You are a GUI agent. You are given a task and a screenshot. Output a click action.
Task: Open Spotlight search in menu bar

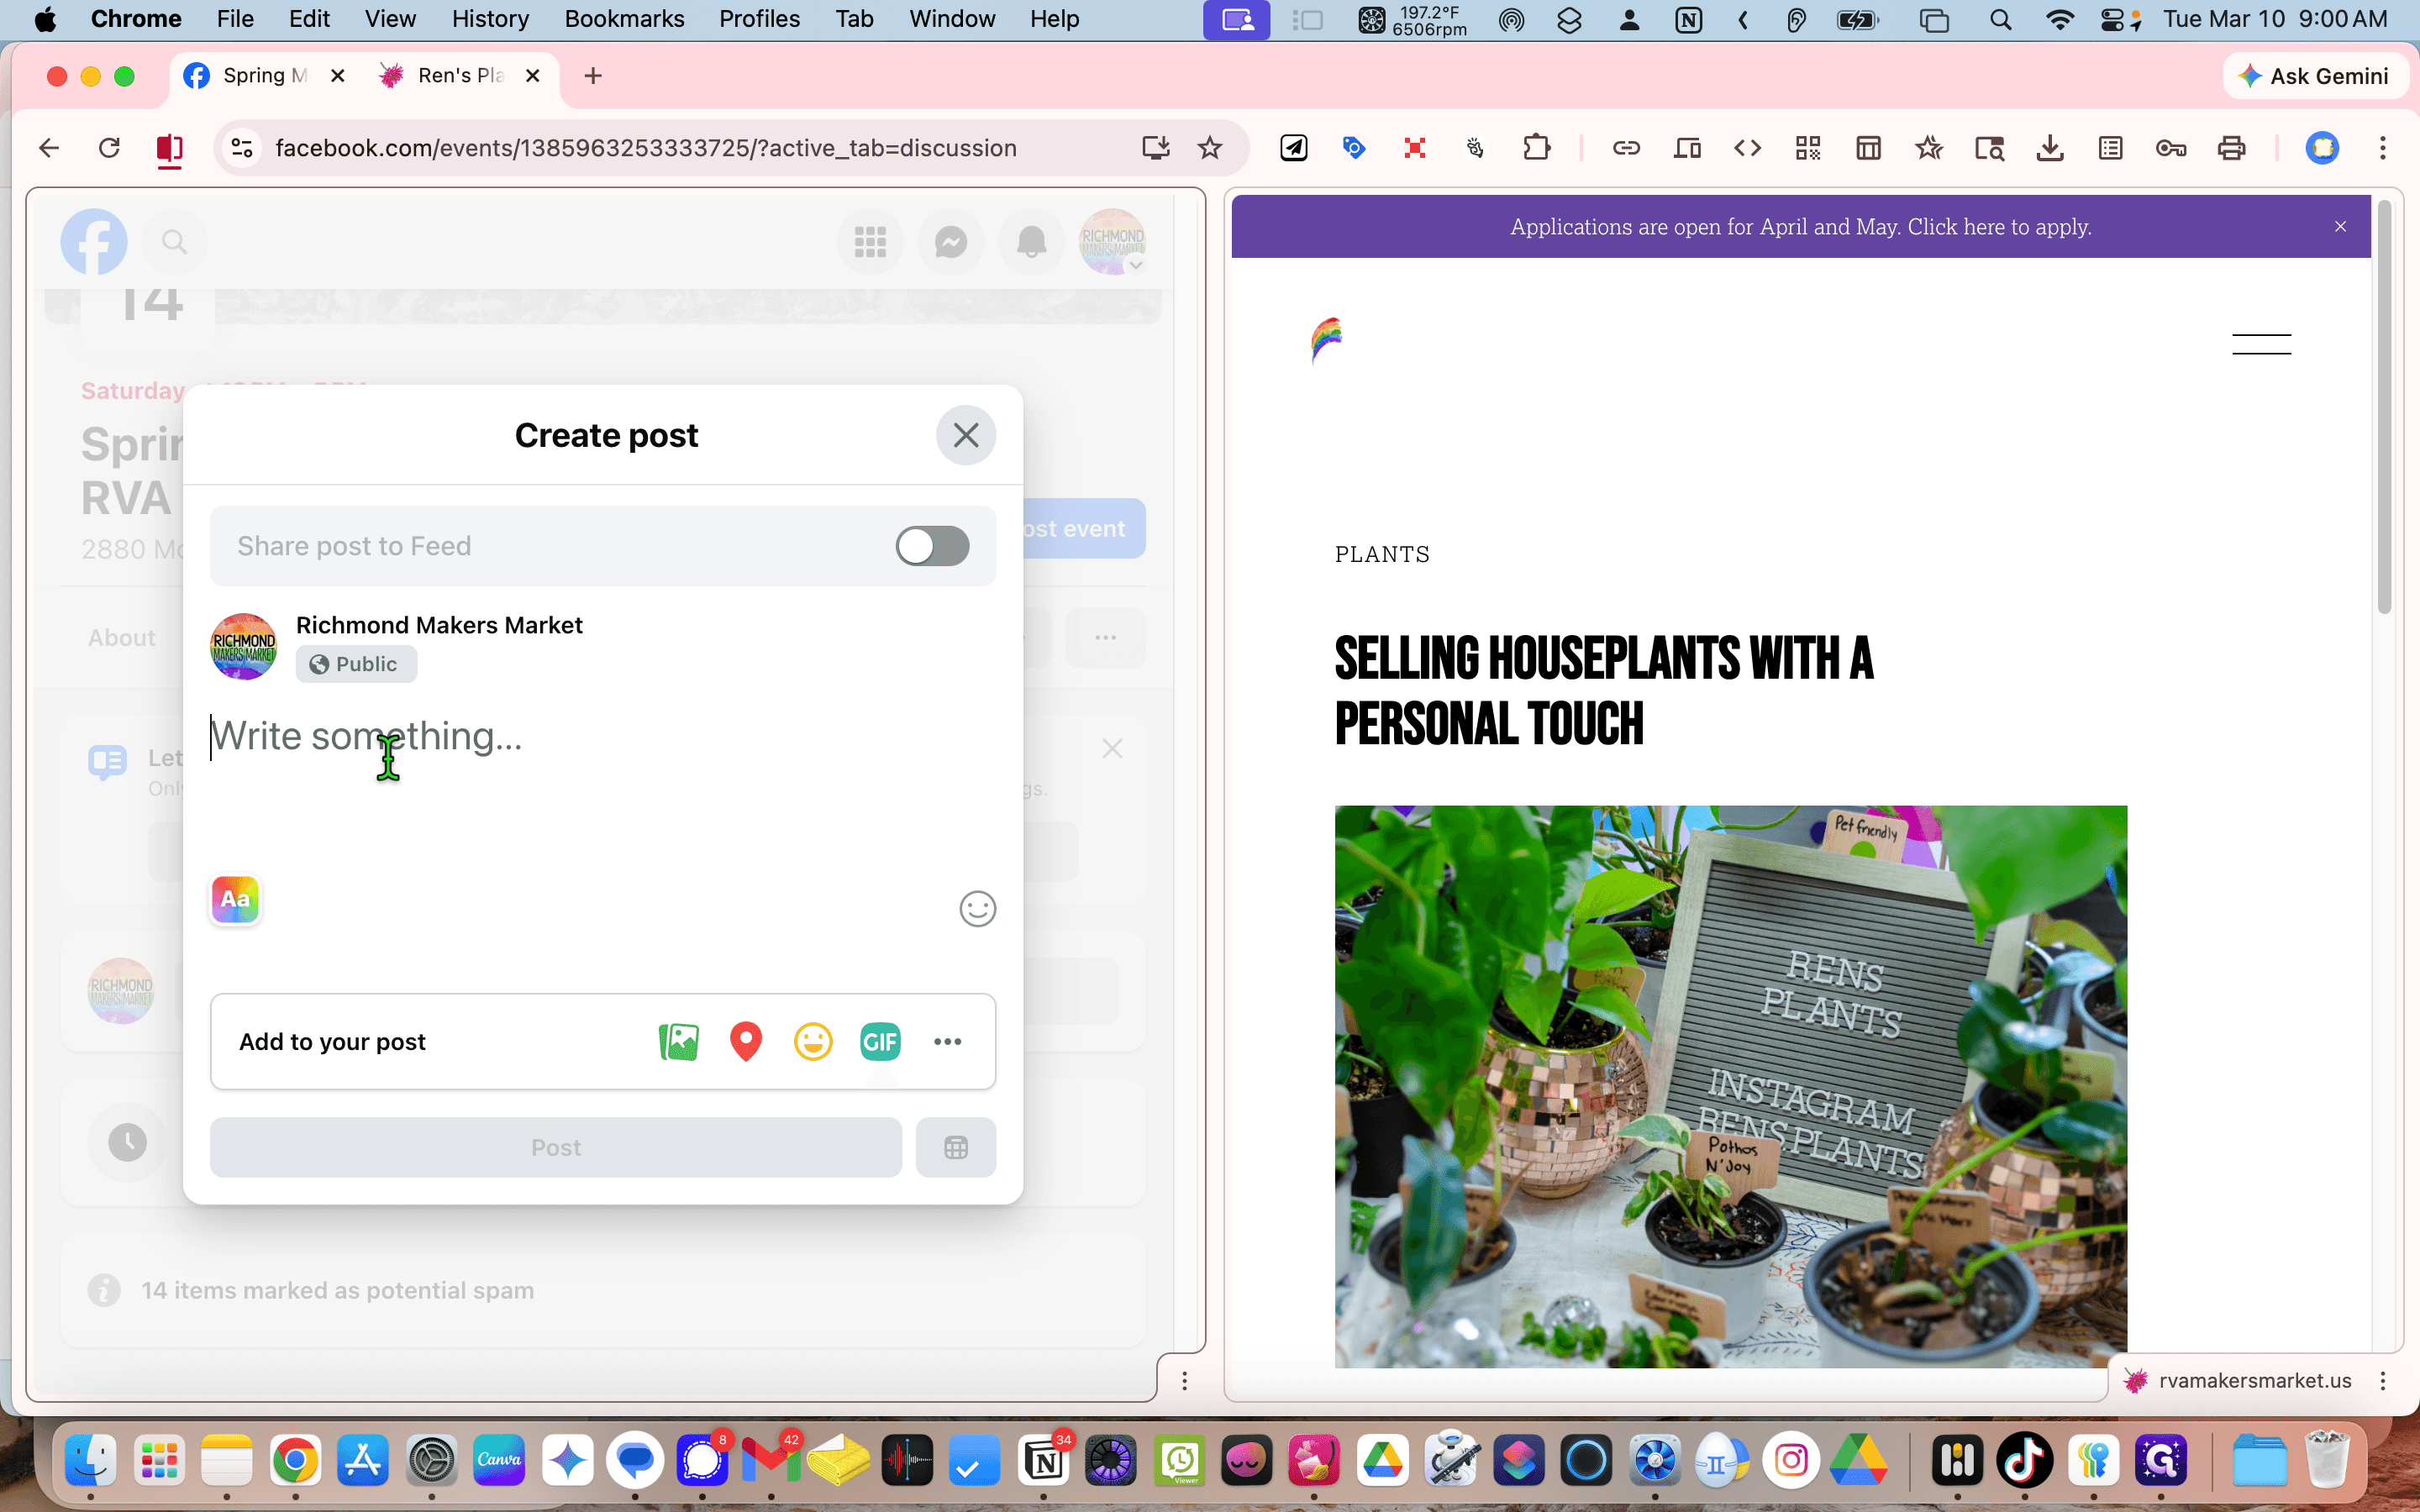[2000, 19]
